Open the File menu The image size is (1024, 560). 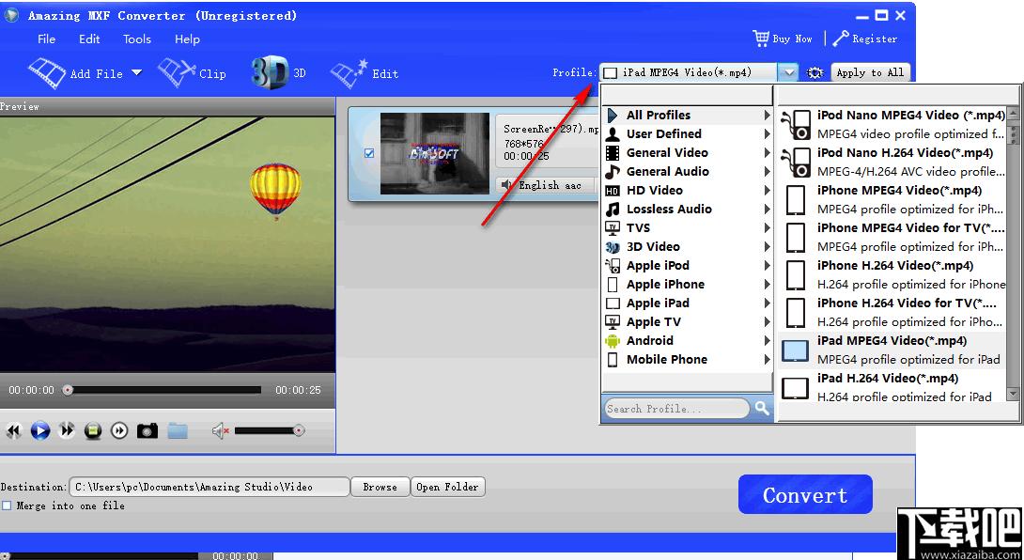coord(46,39)
